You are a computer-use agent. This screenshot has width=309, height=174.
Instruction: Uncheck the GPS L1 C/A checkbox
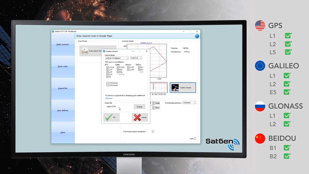pos(108,67)
